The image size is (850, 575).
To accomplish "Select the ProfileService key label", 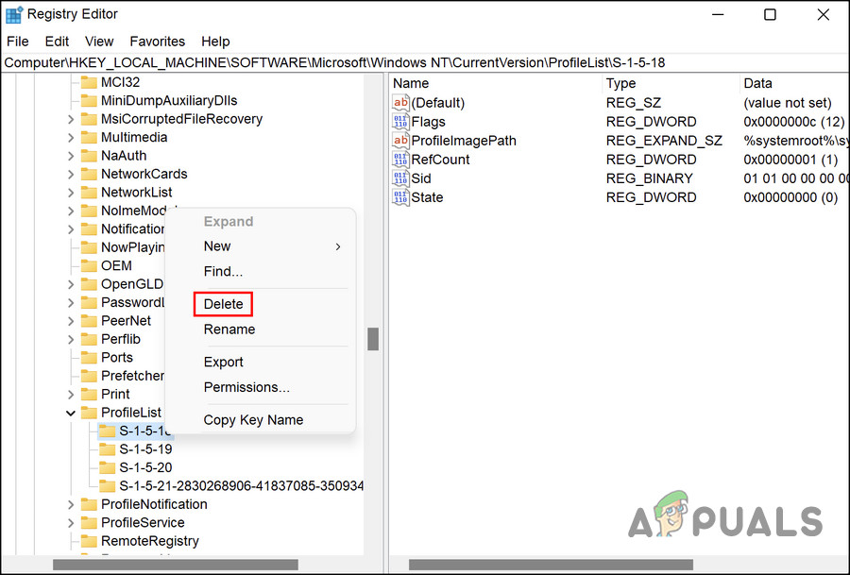I will point(144,523).
